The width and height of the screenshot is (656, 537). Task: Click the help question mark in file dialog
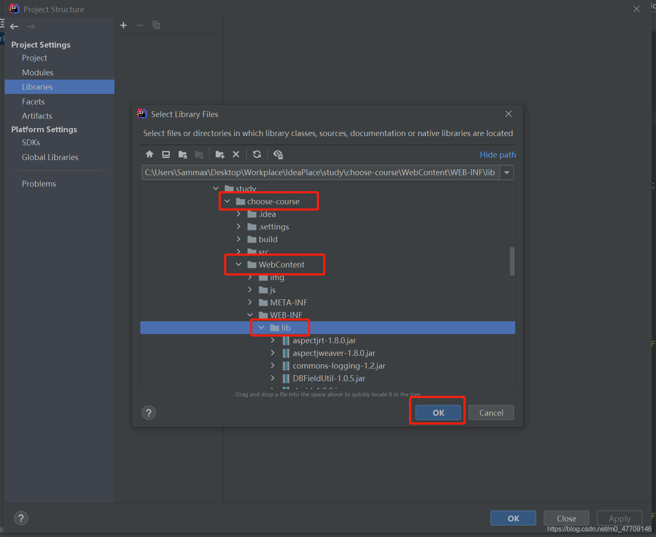click(149, 413)
